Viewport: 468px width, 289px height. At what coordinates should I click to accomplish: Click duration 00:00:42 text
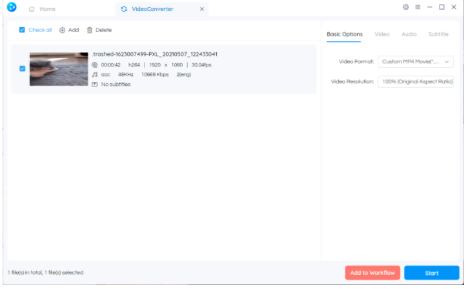[111, 65]
